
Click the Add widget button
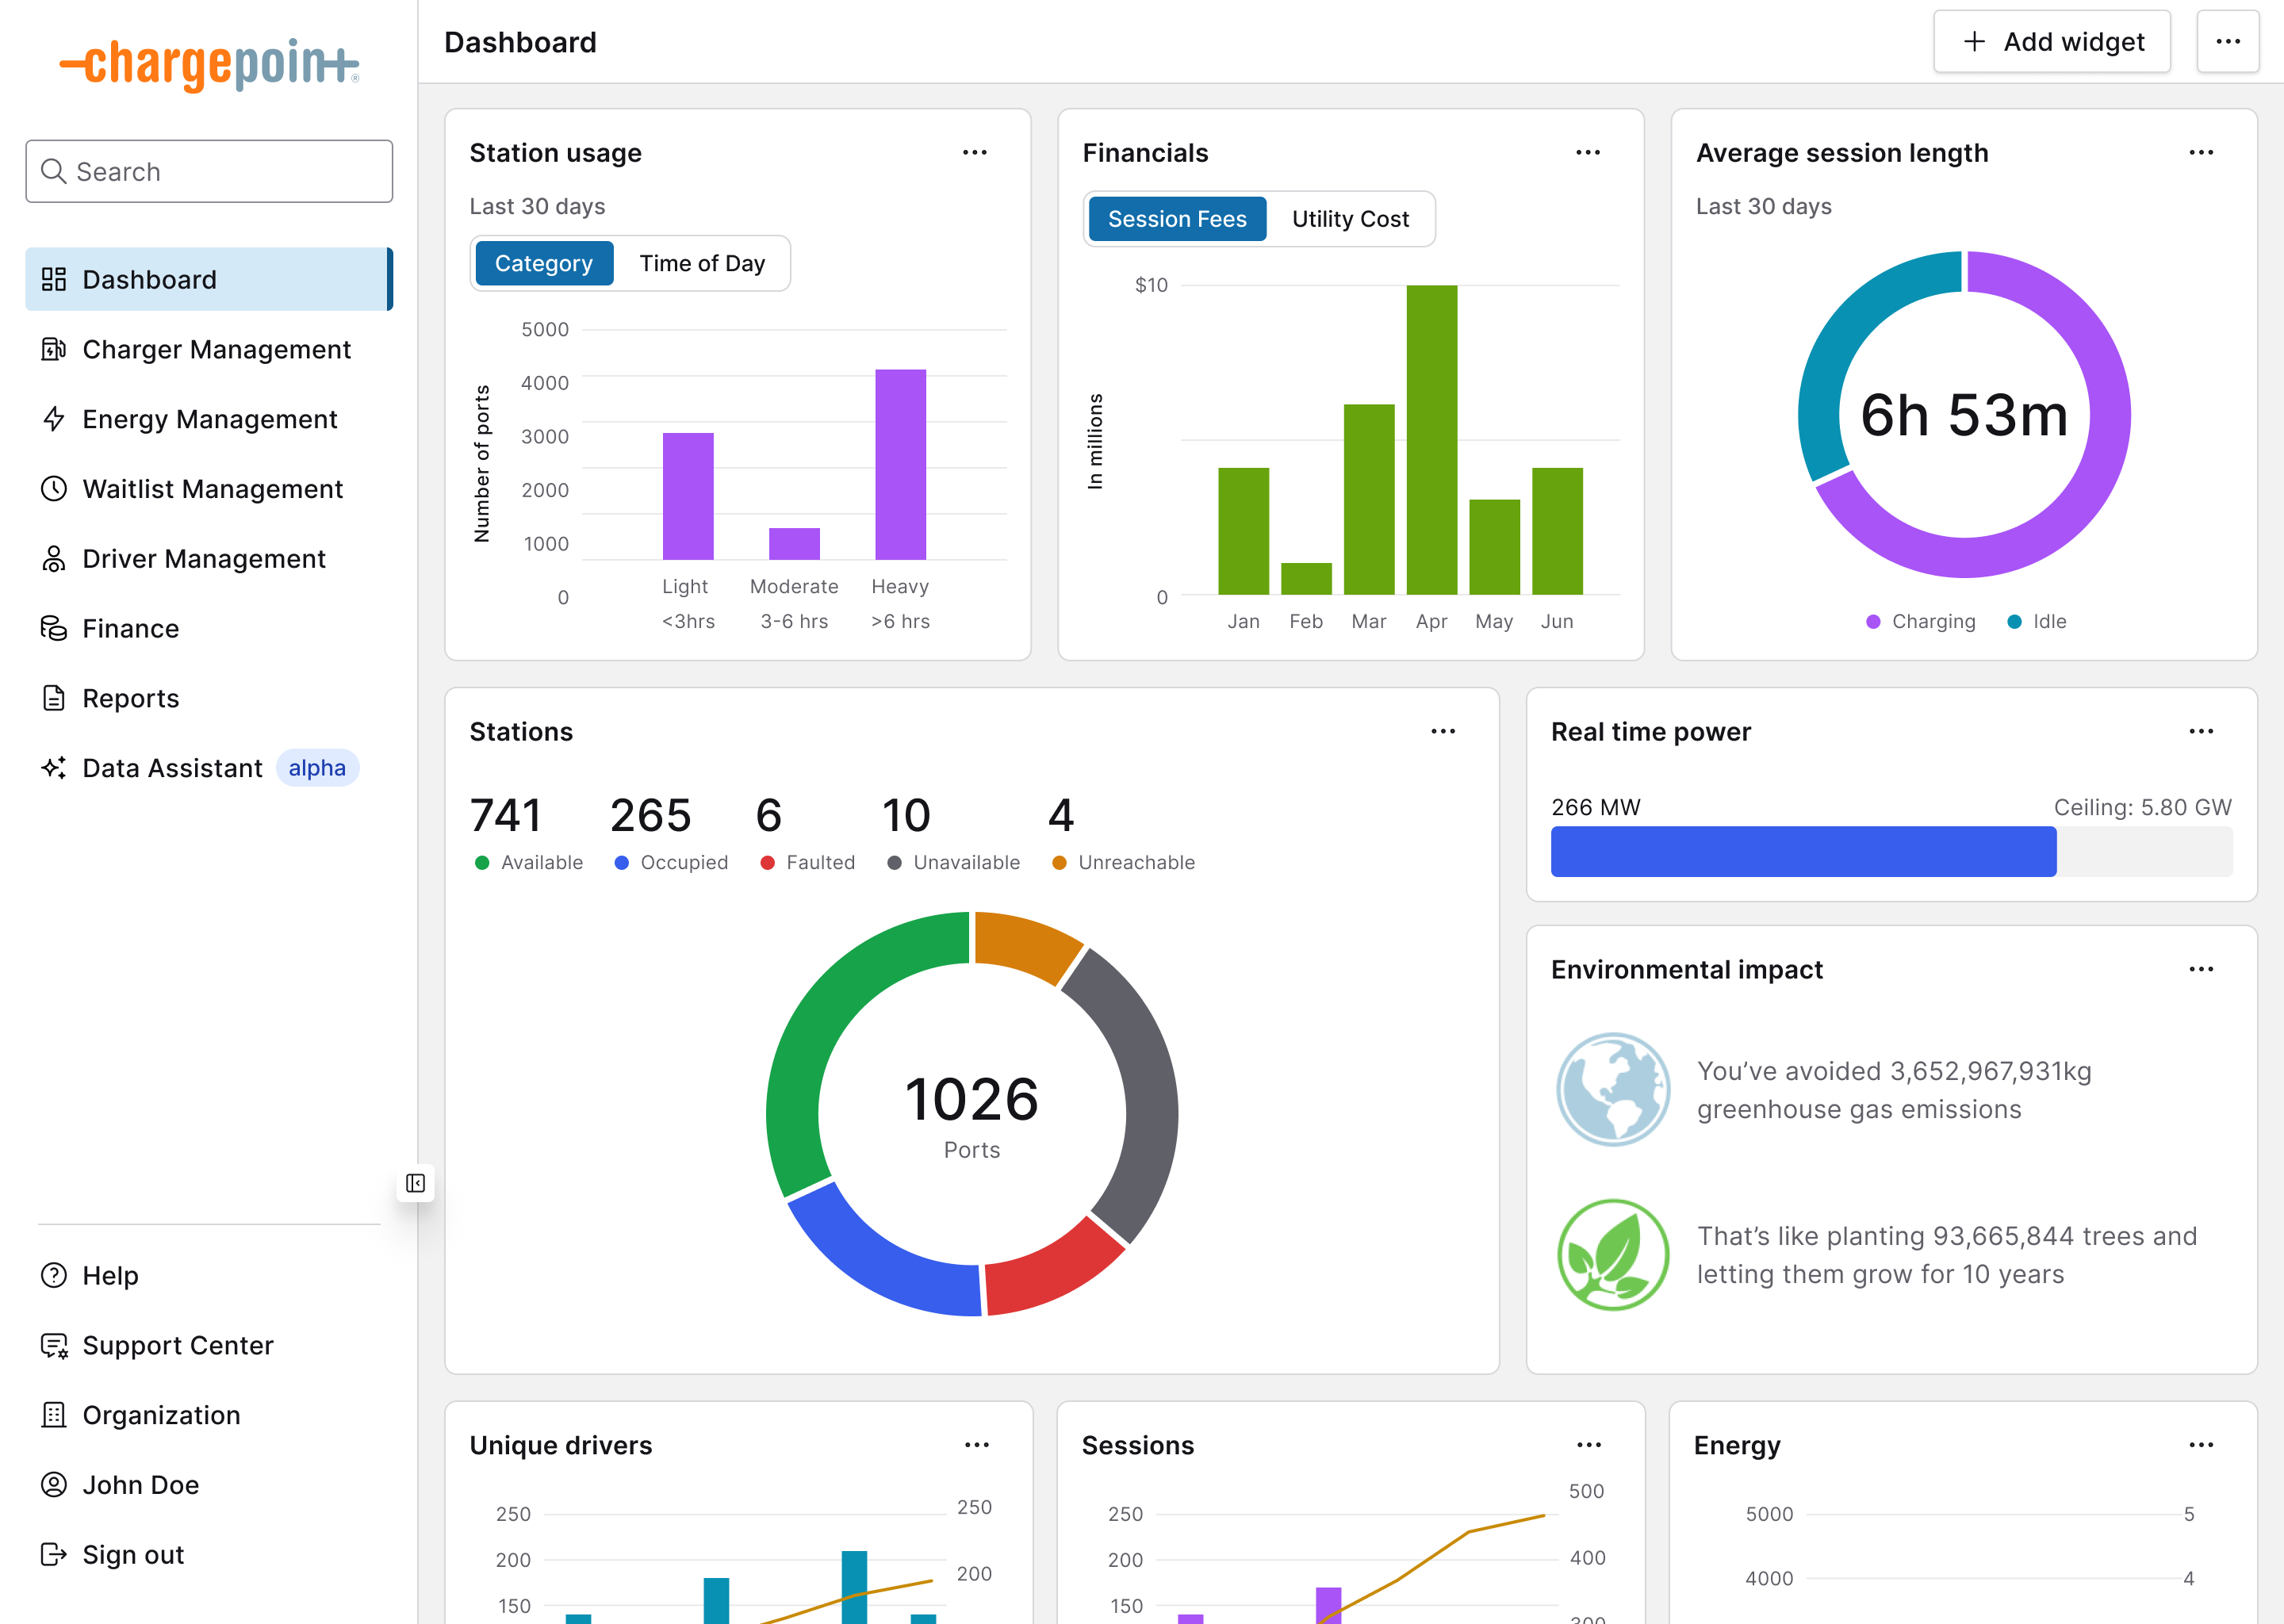(2051, 42)
